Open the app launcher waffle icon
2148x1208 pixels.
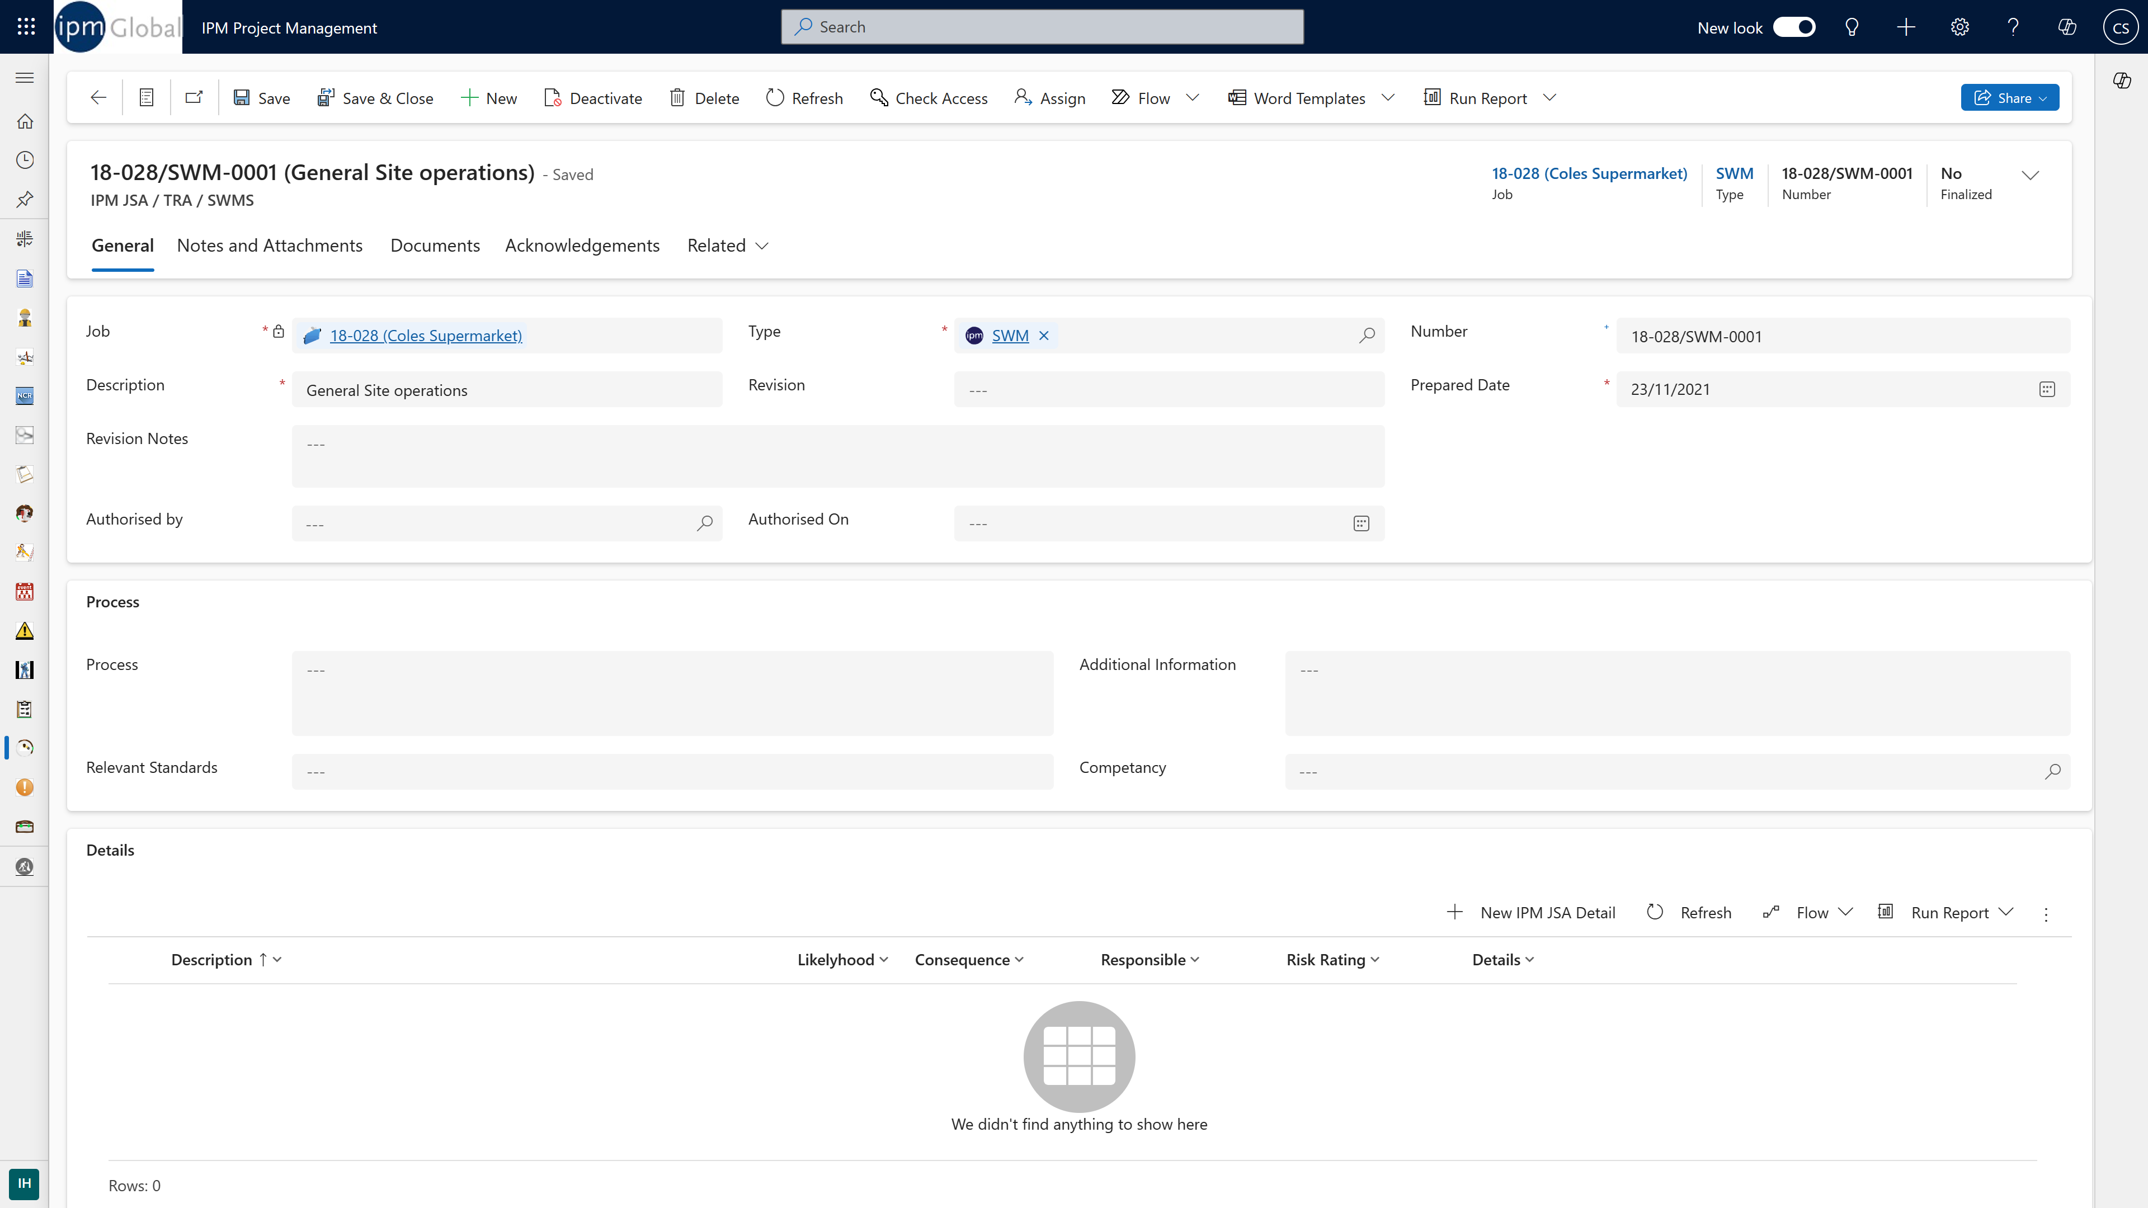pos(26,27)
